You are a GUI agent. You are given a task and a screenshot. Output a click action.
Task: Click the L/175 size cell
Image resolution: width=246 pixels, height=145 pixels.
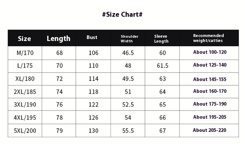click(25, 66)
